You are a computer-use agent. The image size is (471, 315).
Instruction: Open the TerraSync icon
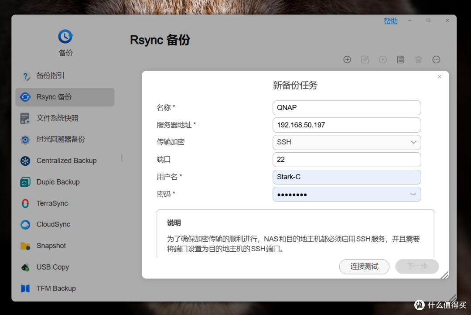point(25,203)
